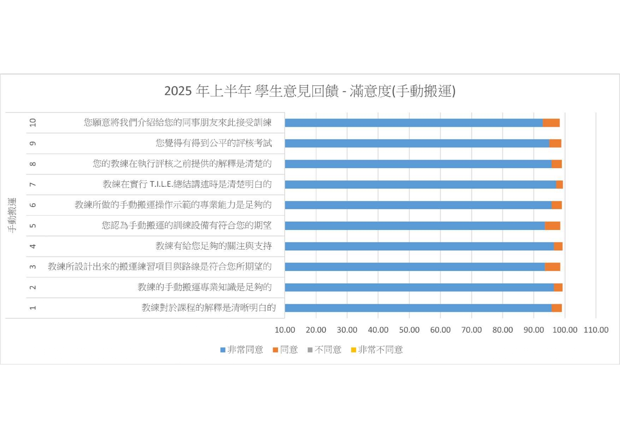Select the blue bar for question 7
This screenshot has height=438, width=620.
[x=420, y=184]
